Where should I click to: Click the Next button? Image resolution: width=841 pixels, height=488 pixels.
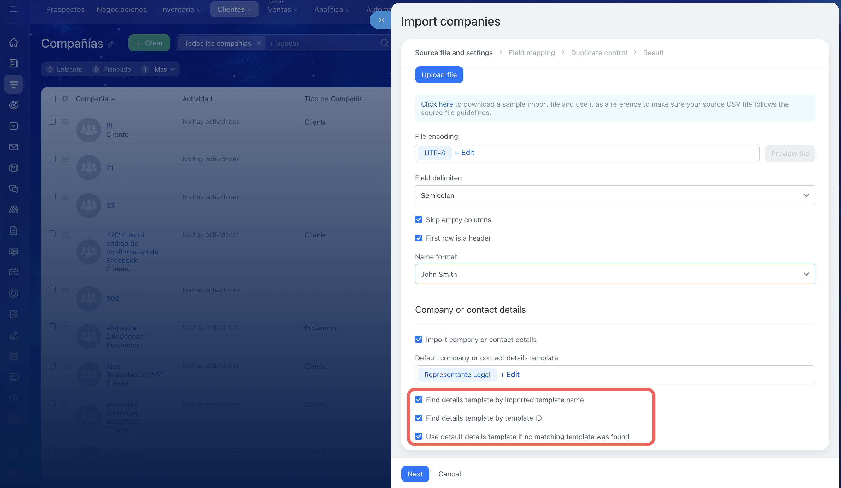pos(415,474)
